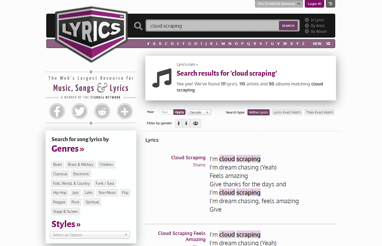Viewport: 382px width, 246px height.
Task: Open the Decade dropdown
Action: tap(199, 112)
